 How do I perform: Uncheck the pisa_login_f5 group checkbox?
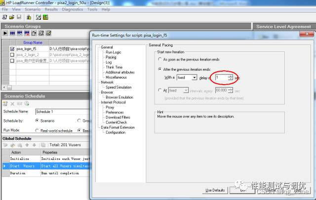(x=12, y=49)
